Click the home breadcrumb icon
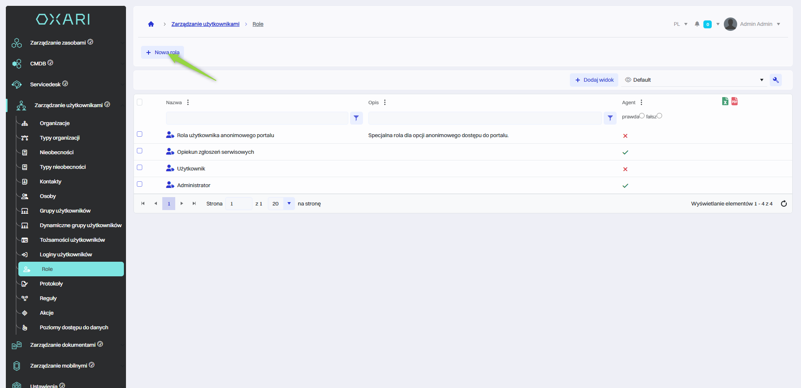Screen dimensions: 801x388 (x=151, y=24)
